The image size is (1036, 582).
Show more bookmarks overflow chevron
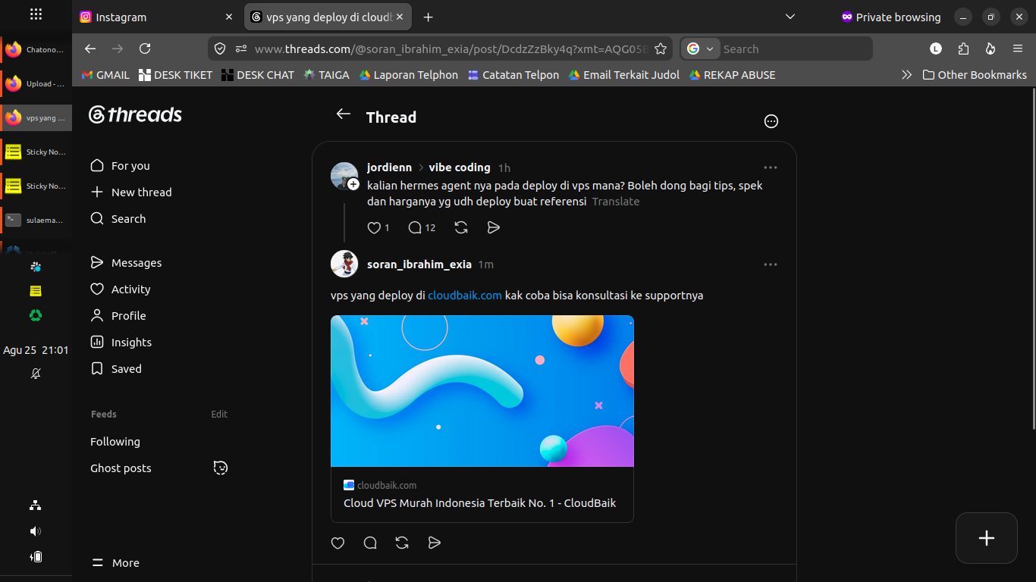click(x=906, y=75)
